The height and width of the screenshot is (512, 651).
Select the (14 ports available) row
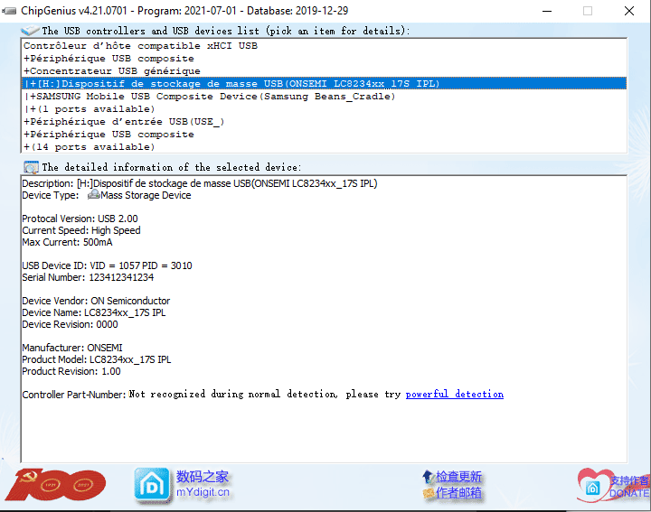tap(324, 147)
